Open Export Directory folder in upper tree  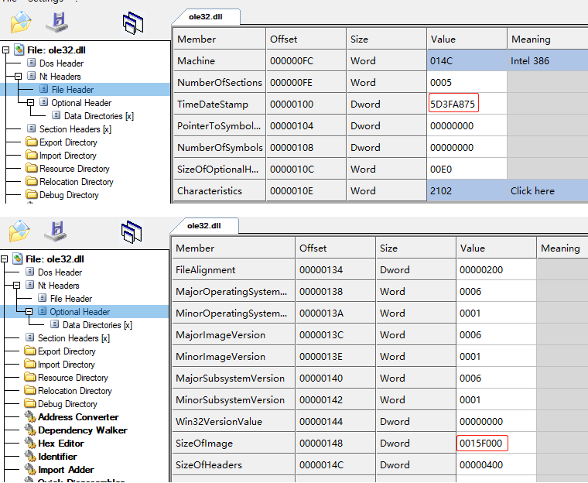[68, 142]
